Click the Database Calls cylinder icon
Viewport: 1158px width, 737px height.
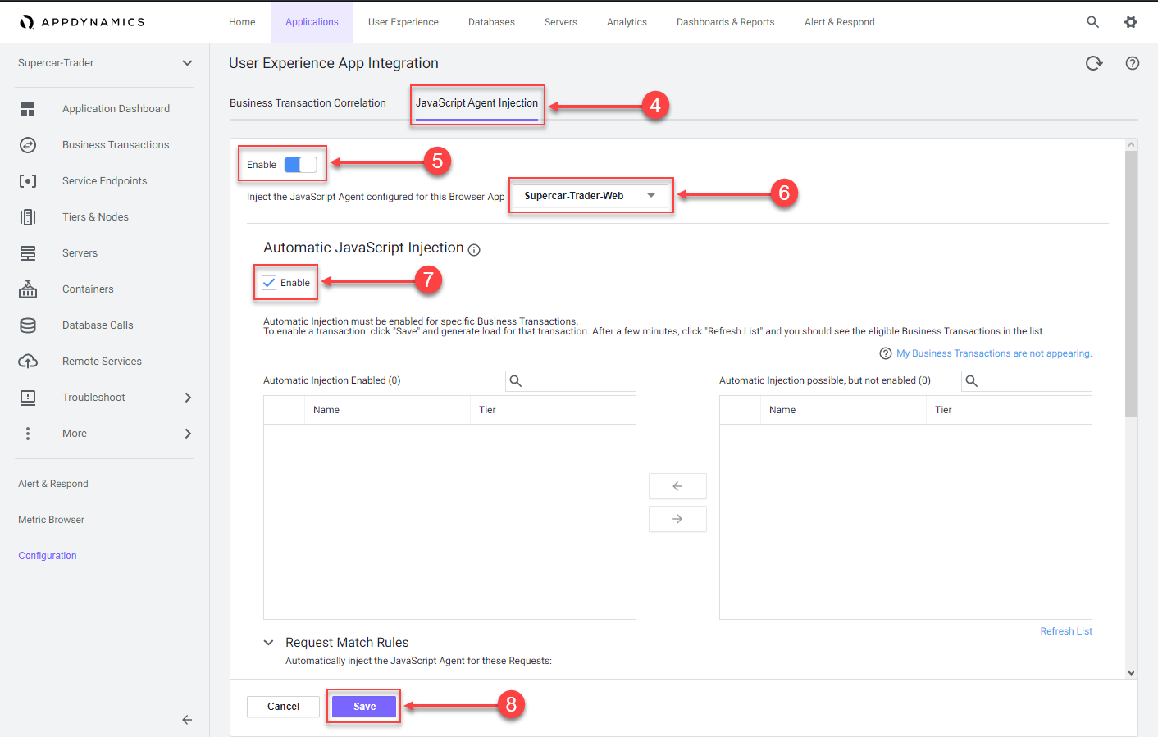[x=28, y=325]
